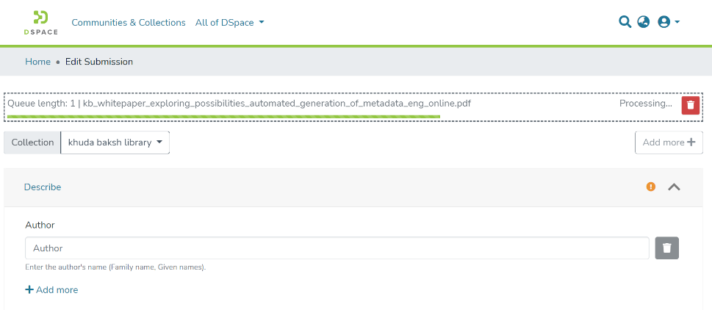
Task: Remove the Author entry with gray trash button
Action: tap(666, 248)
